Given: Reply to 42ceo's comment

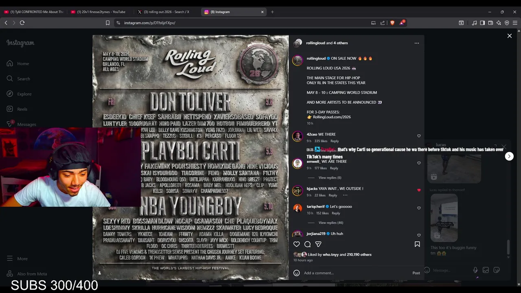Looking at the screenshot, I should 335,141.
